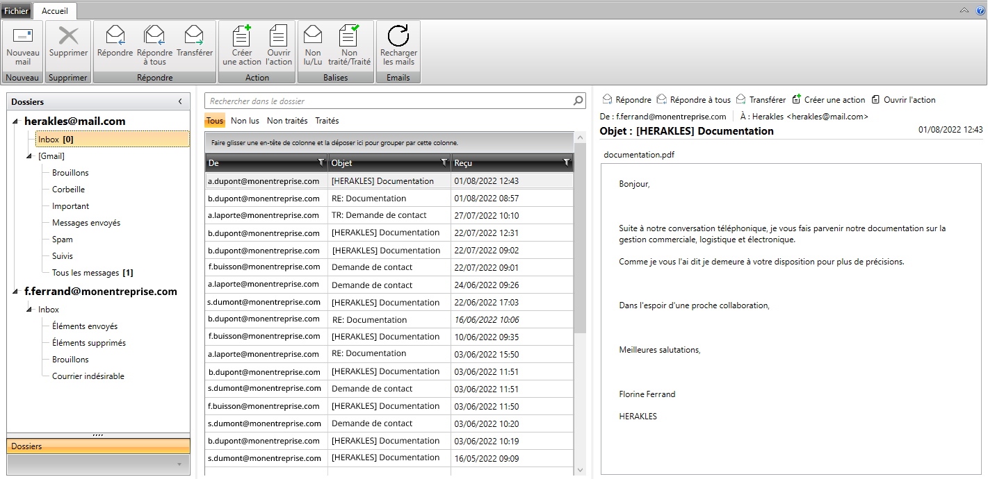Open the Fichier menu tab
The height and width of the screenshot is (479, 988).
16,10
